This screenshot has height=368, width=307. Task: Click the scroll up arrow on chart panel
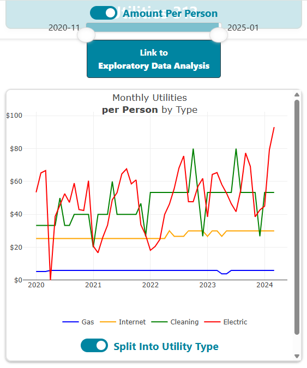[297, 94]
